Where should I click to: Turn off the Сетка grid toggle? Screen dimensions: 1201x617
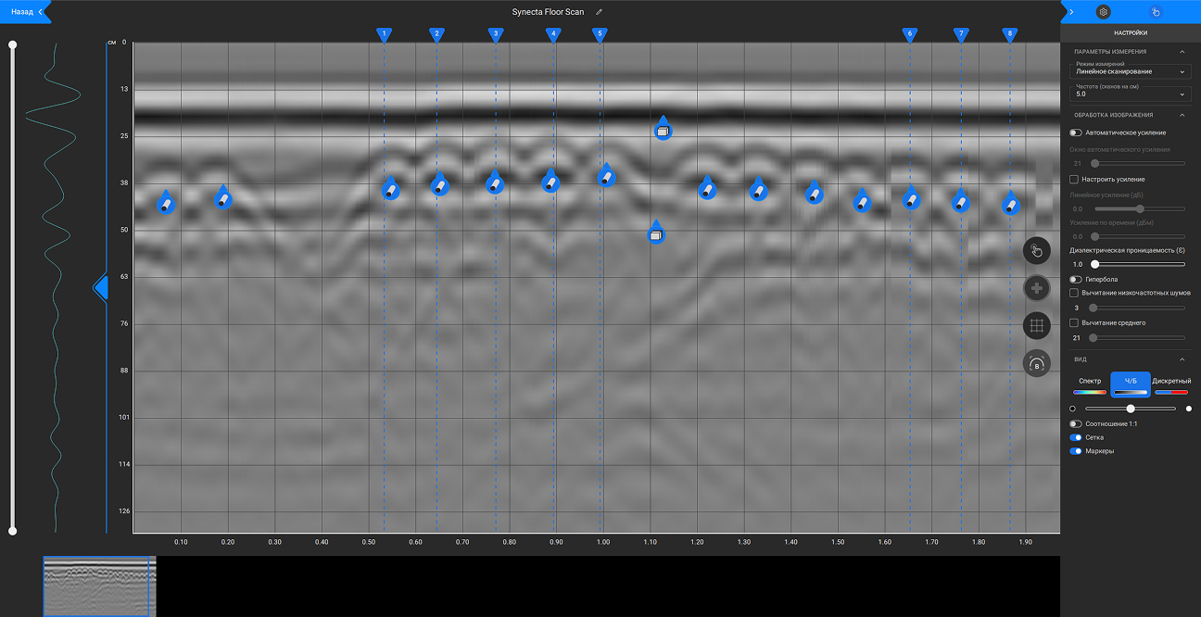pyautogui.click(x=1076, y=437)
